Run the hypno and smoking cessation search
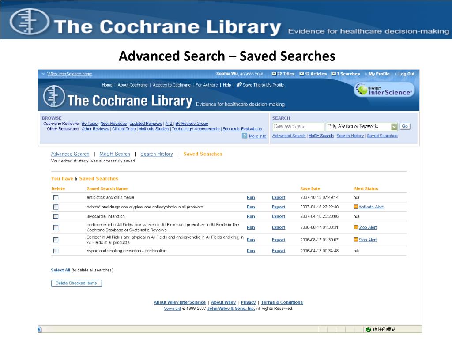This screenshot has height=339, width=452. coord(251,251)
